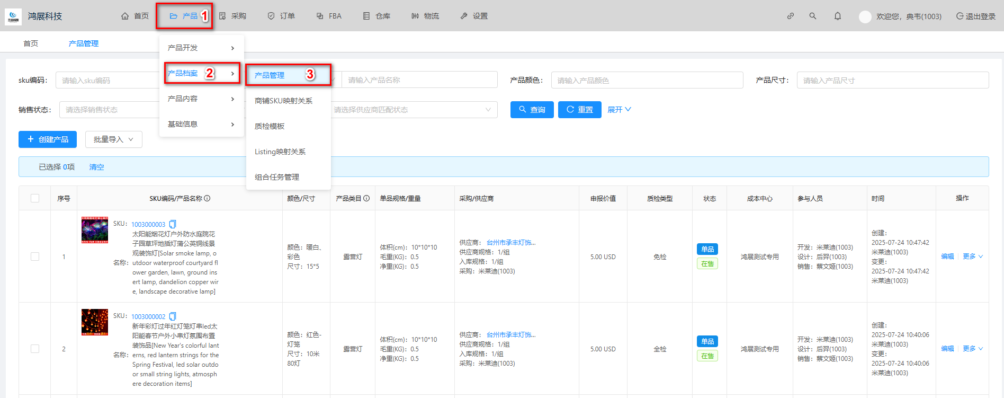This screenshot has height=398, width=1004.
Task: Click the user avatar icon
Action: click(865, 16)
